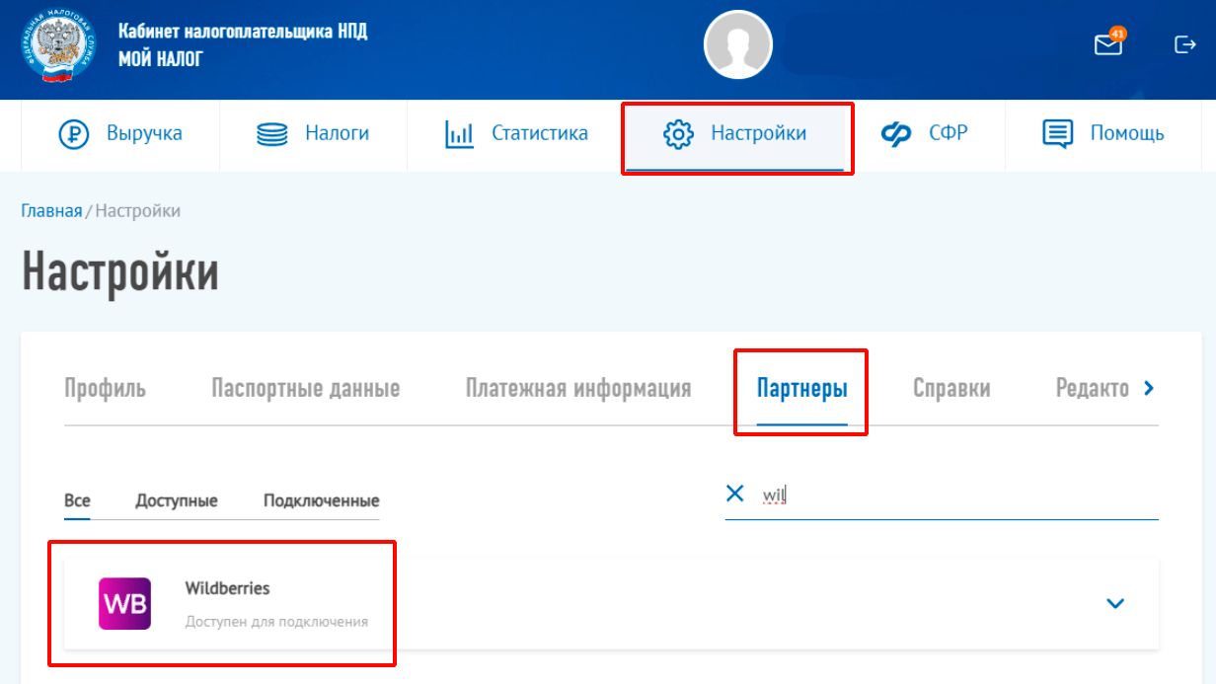Select the Партнеры tab
The width and height of the screenshot is (1216, 684).
click(802, 389)
